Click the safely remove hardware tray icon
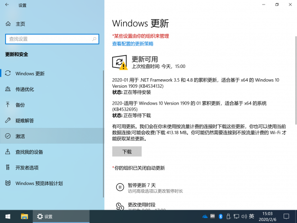The height and width of the screenshot is (223, 297). tap(228, 217)
